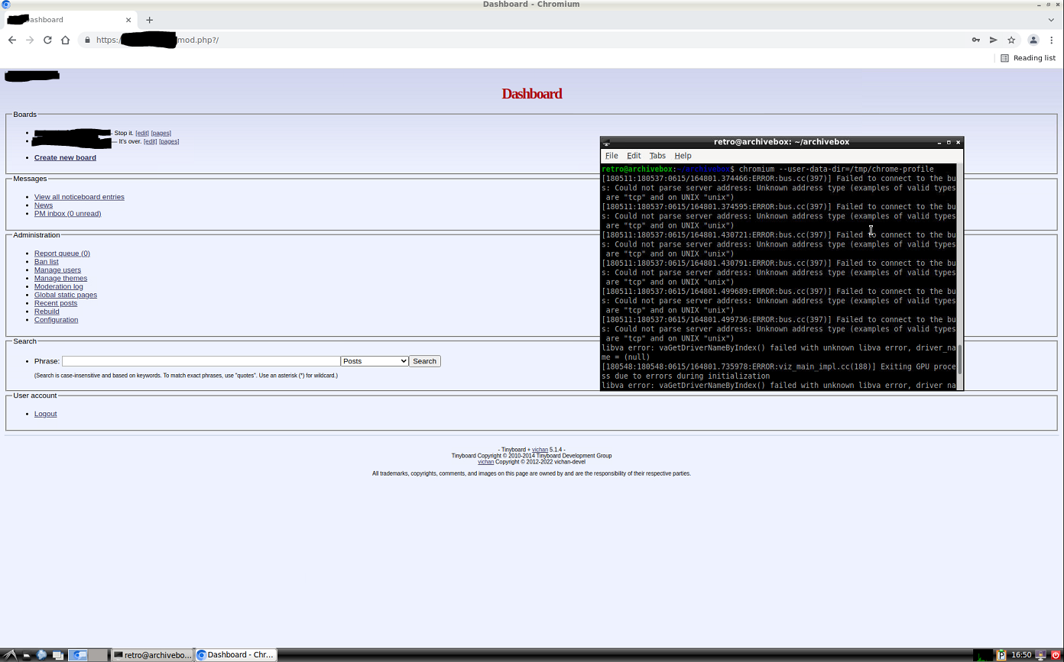Click the share page arrow icon

tap(994, 40)
